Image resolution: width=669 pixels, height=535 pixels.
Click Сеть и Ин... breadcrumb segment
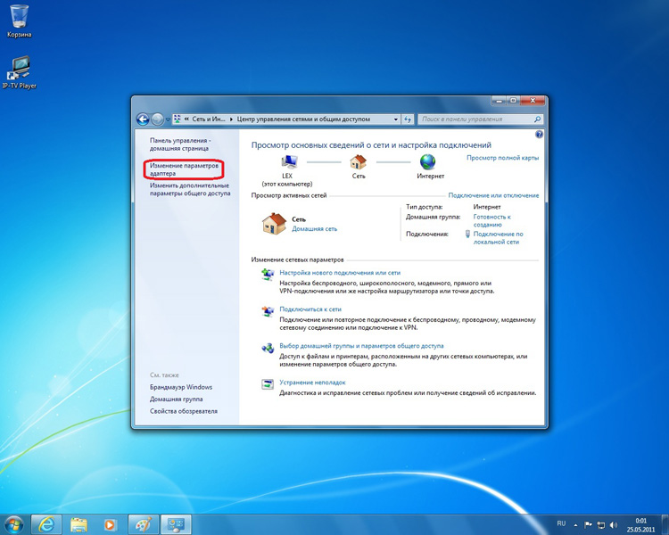click(x=208, y=119)
